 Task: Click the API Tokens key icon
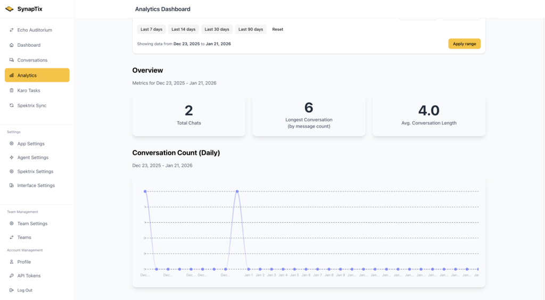click(x=12, y=276)
